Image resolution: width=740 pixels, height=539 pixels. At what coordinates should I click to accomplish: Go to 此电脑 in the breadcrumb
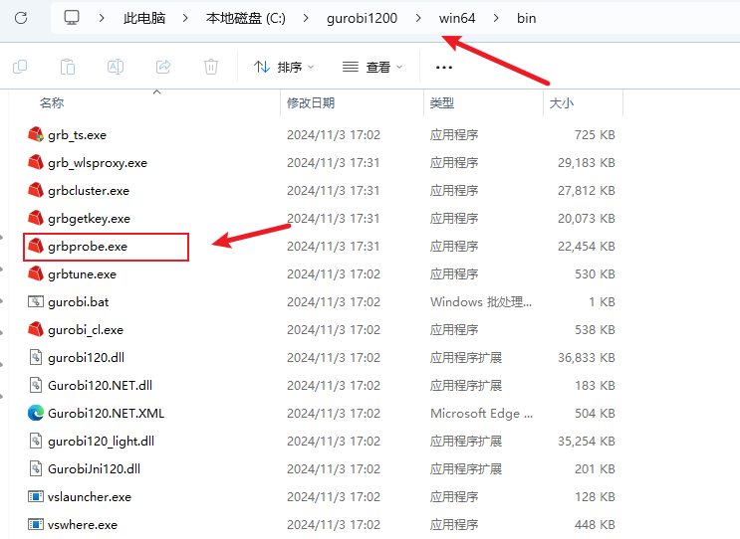144,18
